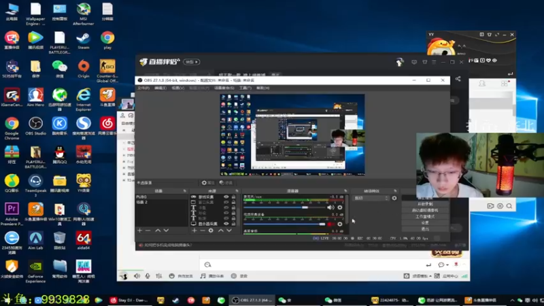Open the OBS Studio desktop shortcut
The width and height of the screenshot is (544, 306).
point(35,126)
